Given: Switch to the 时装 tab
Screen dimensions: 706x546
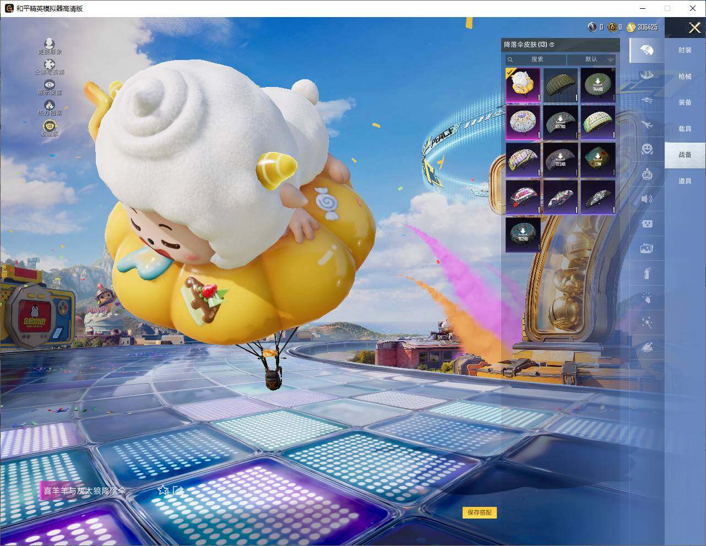Looking at the screenshot, I should coord(685,50).
